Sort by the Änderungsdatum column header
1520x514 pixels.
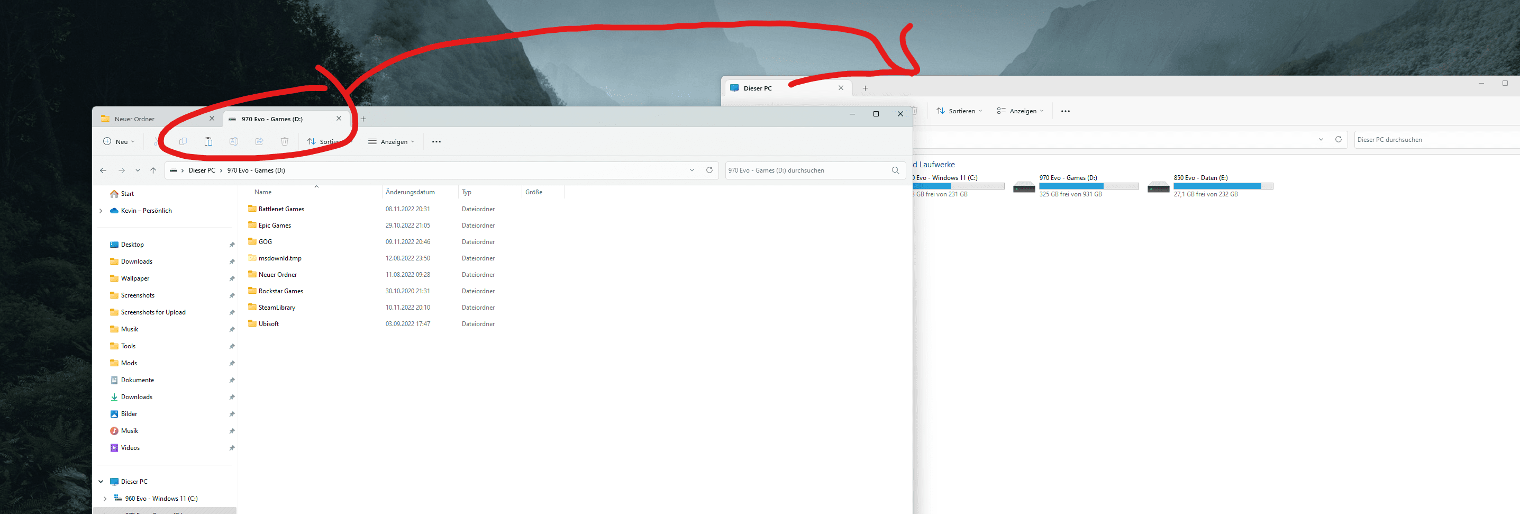coord(410,192)
